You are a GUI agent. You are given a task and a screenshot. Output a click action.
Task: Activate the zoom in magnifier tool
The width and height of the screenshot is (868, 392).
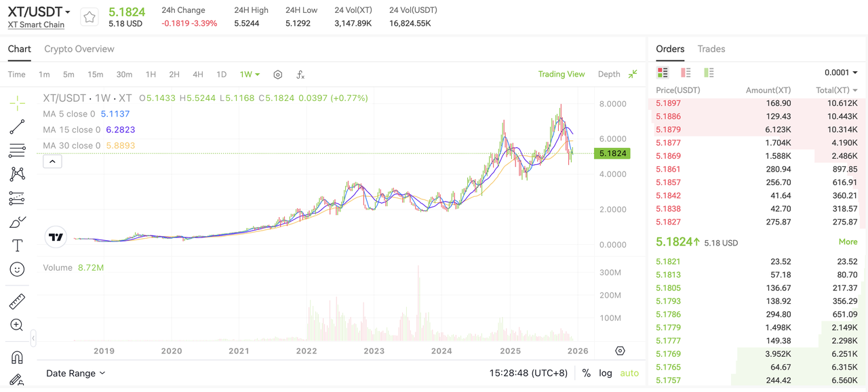point(17,325)
